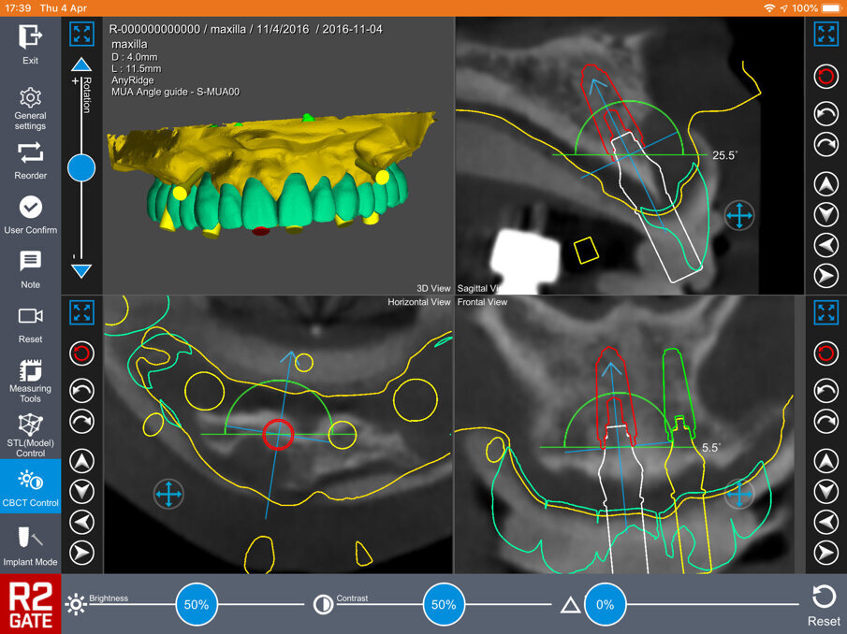Image resolution: width=847 pixels, height=634 pixels.
Task: Expand the Horizontal view to fullscreen
Action: coord(82,311)
